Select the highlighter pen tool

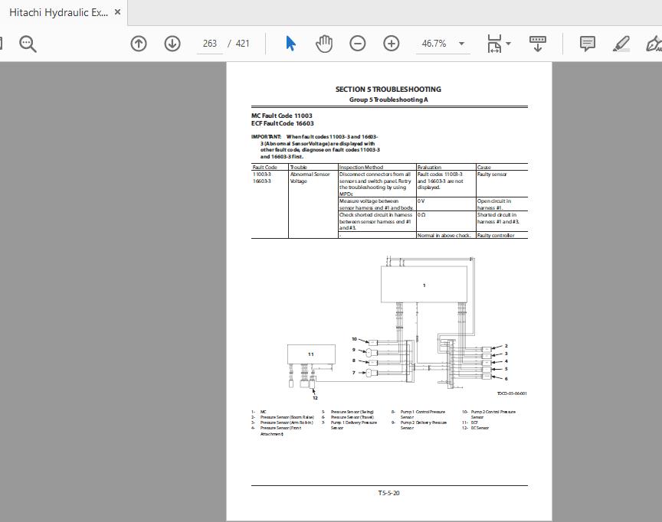pos(621,44)
